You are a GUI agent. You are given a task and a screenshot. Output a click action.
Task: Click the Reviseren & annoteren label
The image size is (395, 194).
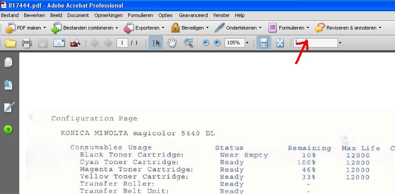pyautogui.click(x=352, y=28)
